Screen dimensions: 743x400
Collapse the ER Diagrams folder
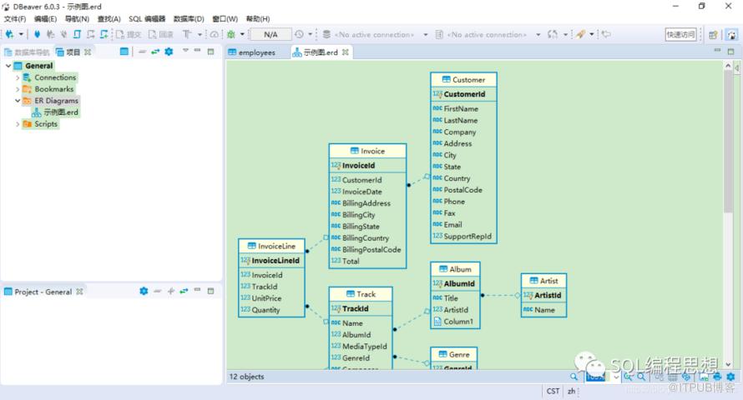18,101
